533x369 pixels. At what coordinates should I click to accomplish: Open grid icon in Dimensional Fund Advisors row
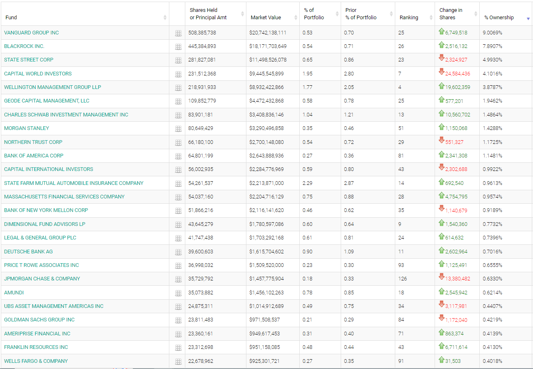pos(178,225)
